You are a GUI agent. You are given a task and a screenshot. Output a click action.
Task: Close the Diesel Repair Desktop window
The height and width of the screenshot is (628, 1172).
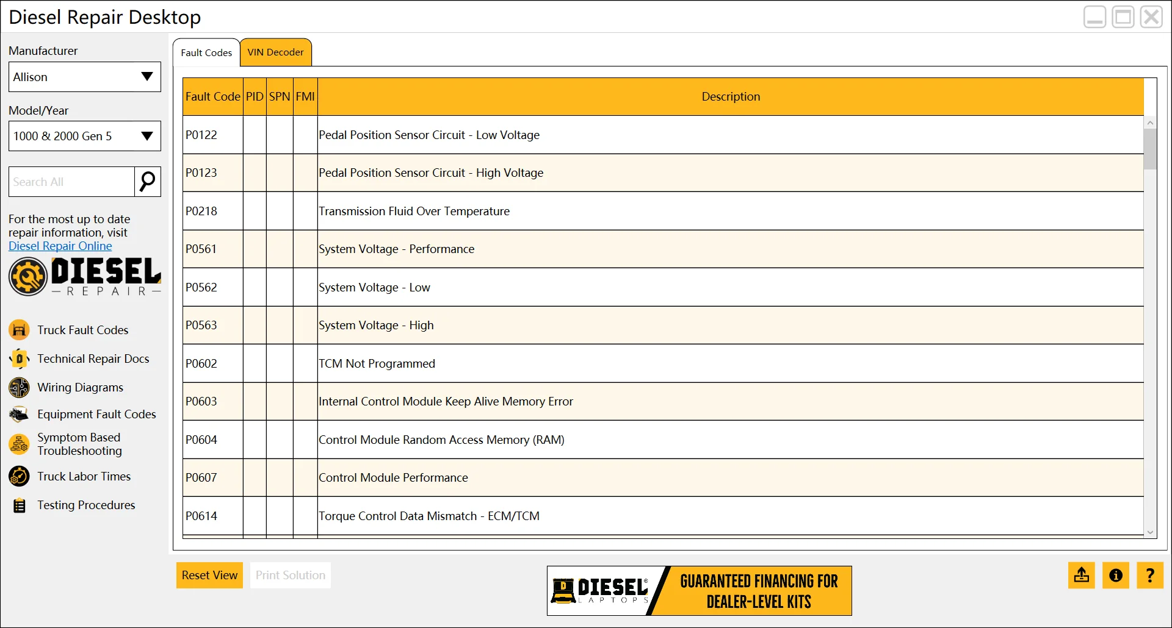coord(1151,16)
